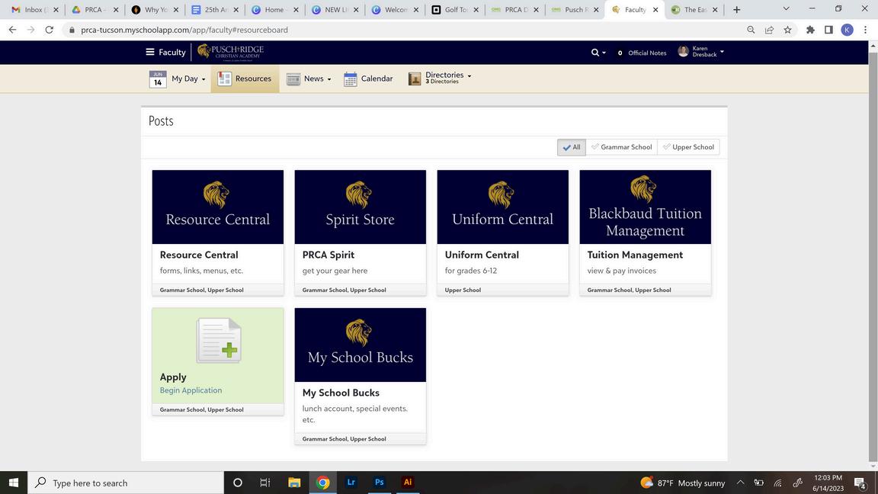This screenshot has width=878, height=494.
Task: Click the Directories book icon
Action: [415, 79]
